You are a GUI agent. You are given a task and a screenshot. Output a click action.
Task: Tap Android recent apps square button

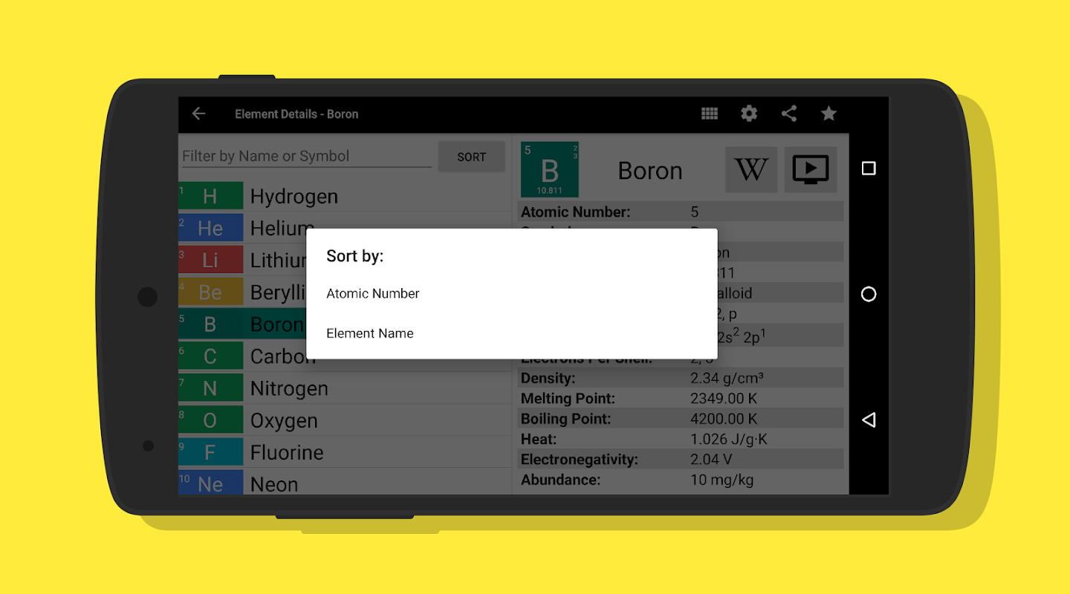[869, 169]
